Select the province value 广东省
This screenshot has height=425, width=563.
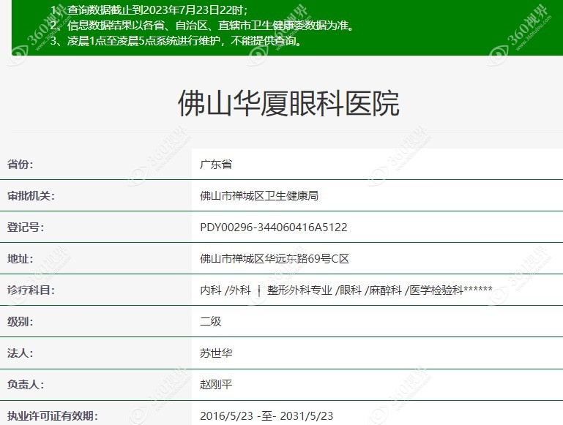tap(216, 165)
